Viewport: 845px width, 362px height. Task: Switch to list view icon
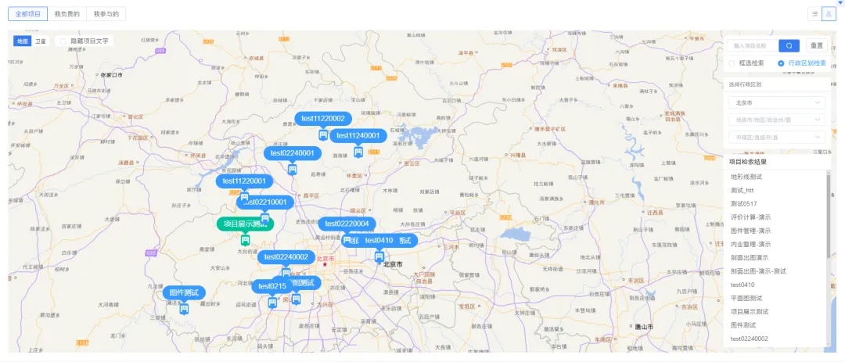pyautogui.click(x=814, y=14)
